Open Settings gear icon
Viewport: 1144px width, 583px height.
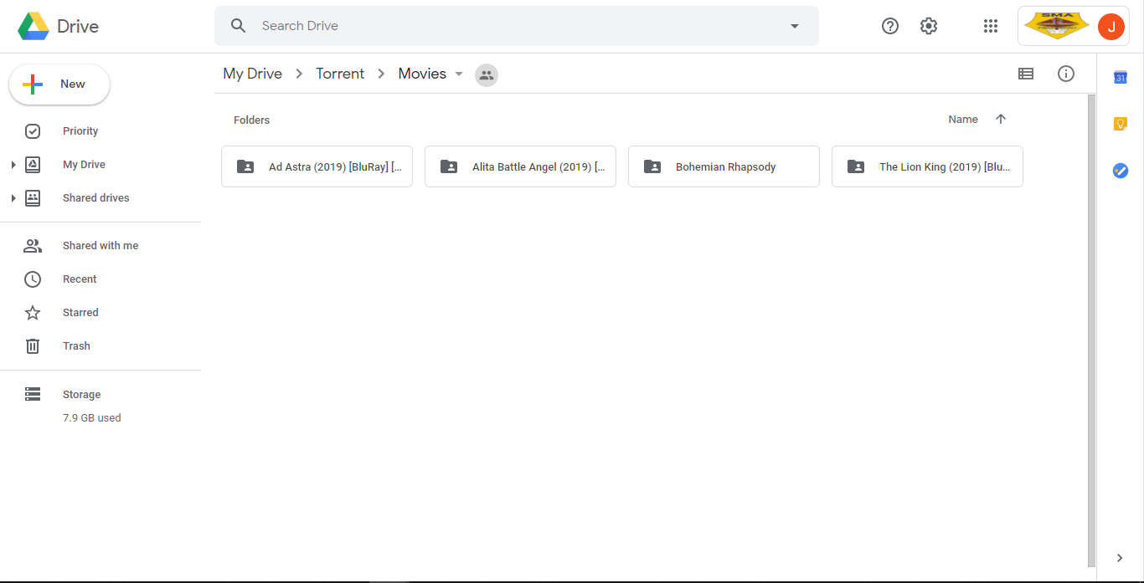click(929, 26)
